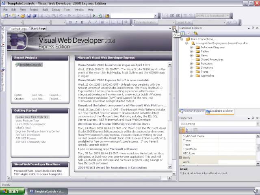Click the Start Page horizontal scroll right arrow
The image size is (260, 195).
coord(169,178)
